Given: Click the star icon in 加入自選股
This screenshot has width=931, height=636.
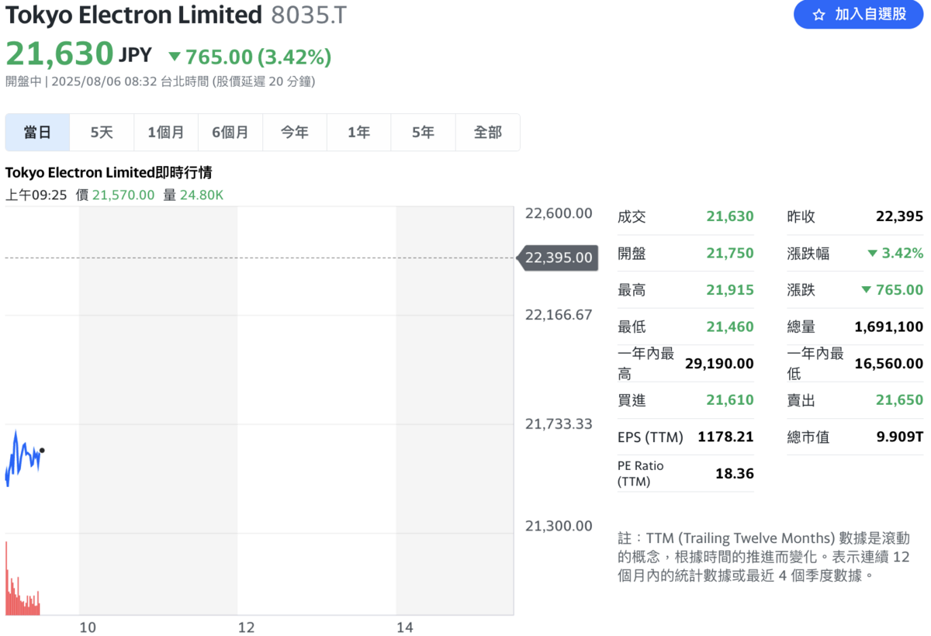Looking at the screenshot, I should [819, 15].
